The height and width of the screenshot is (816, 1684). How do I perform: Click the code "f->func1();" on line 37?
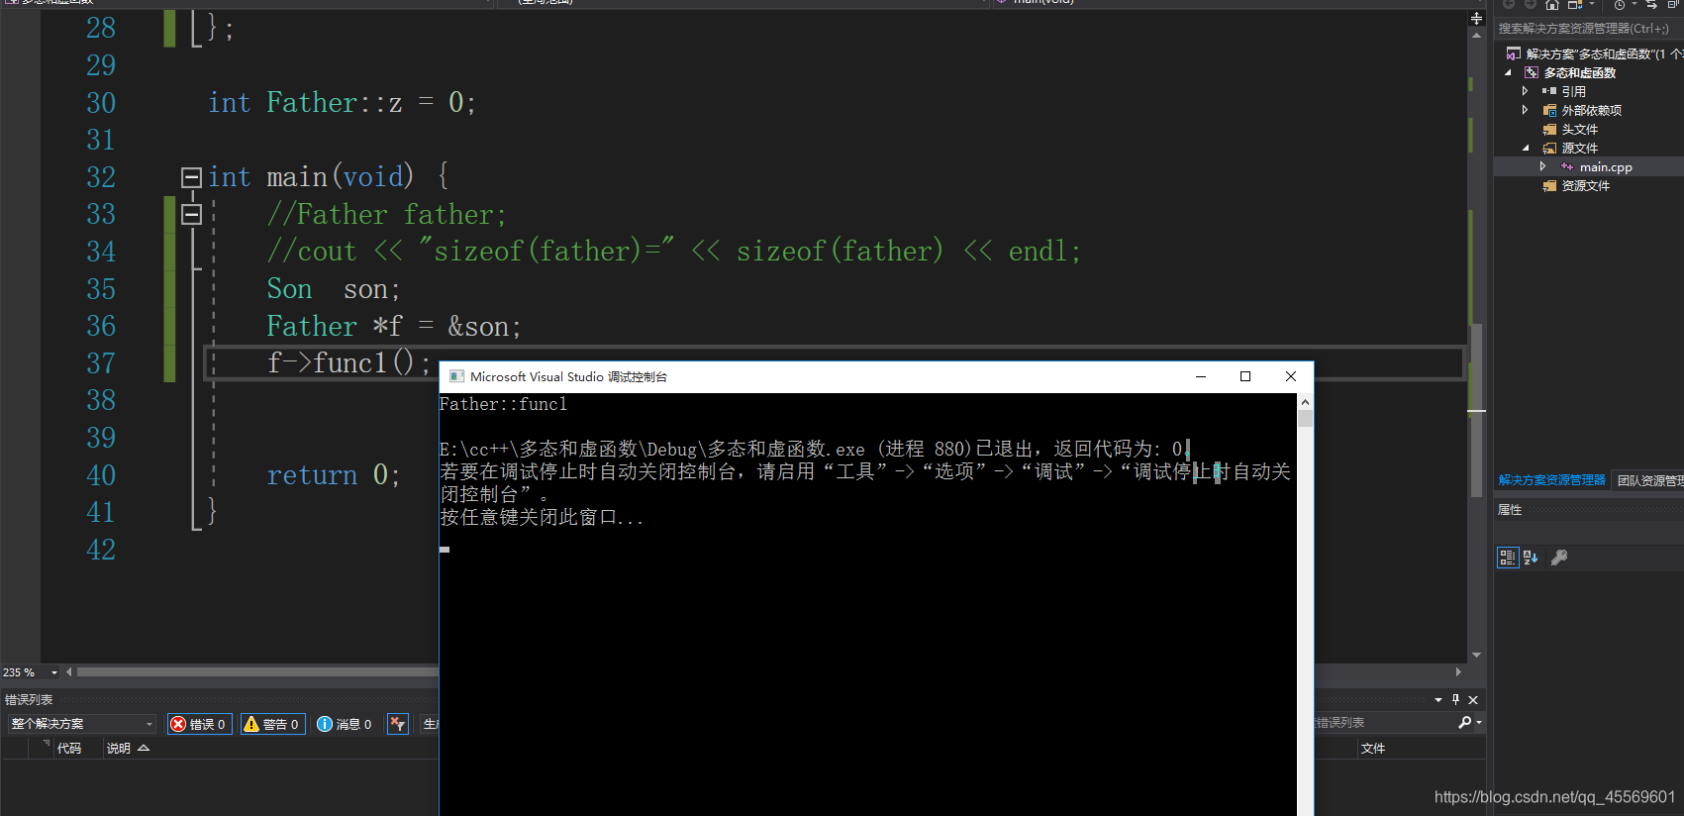point(349,363)
